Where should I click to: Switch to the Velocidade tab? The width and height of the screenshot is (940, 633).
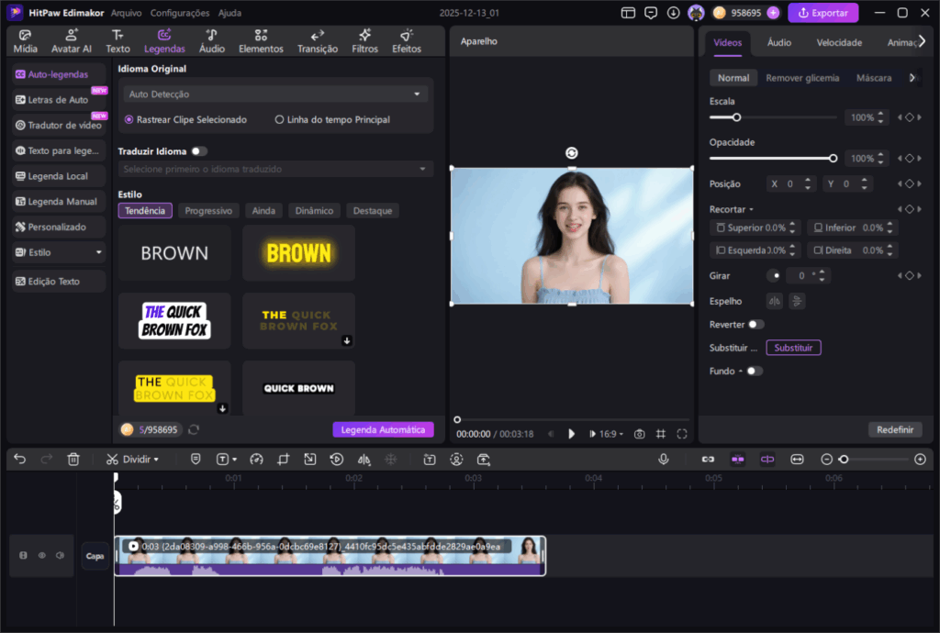click(839, 42)
